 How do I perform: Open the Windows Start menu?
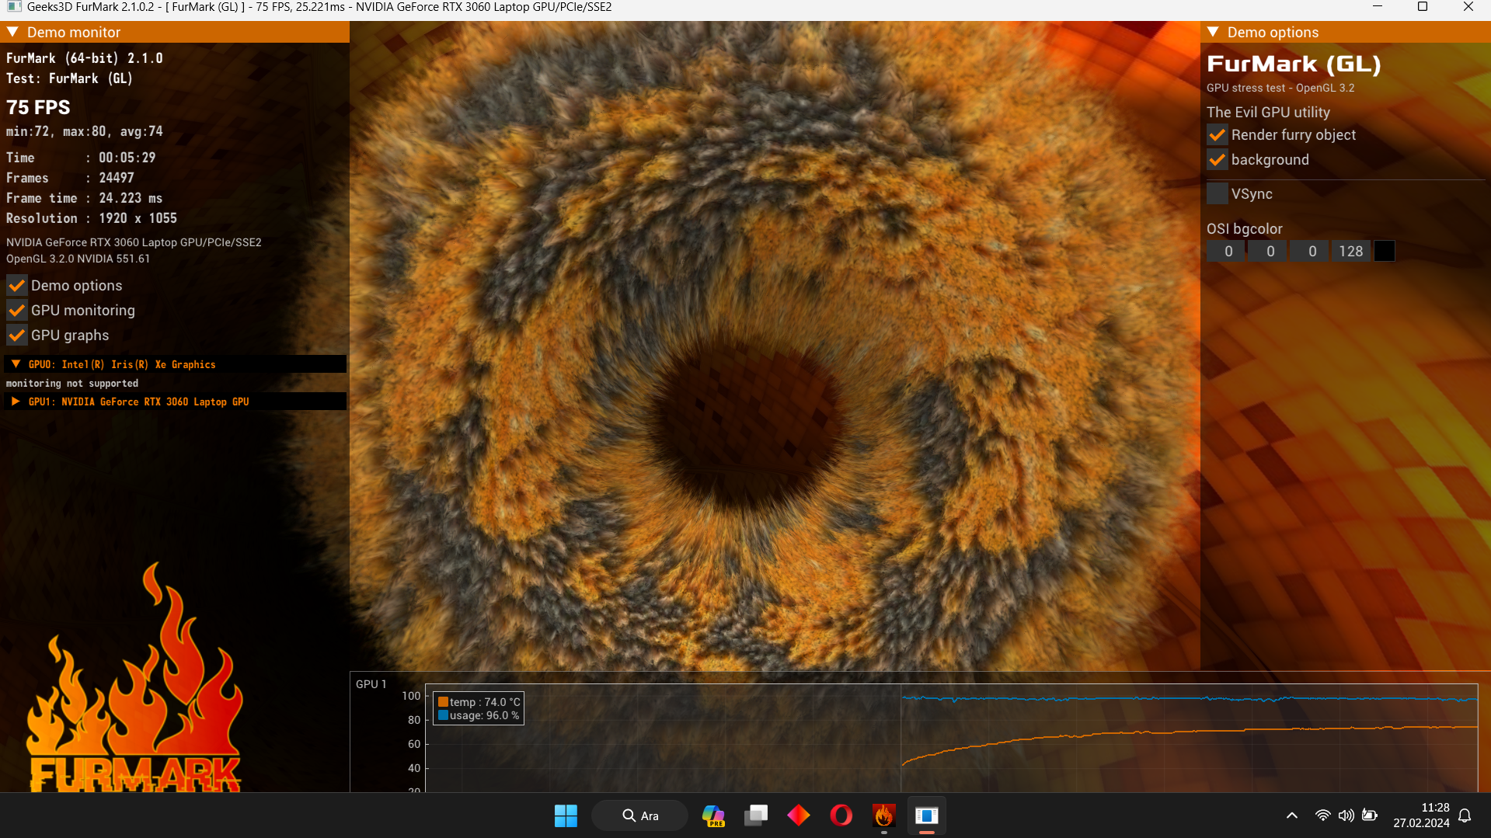[x=566, y=815]
